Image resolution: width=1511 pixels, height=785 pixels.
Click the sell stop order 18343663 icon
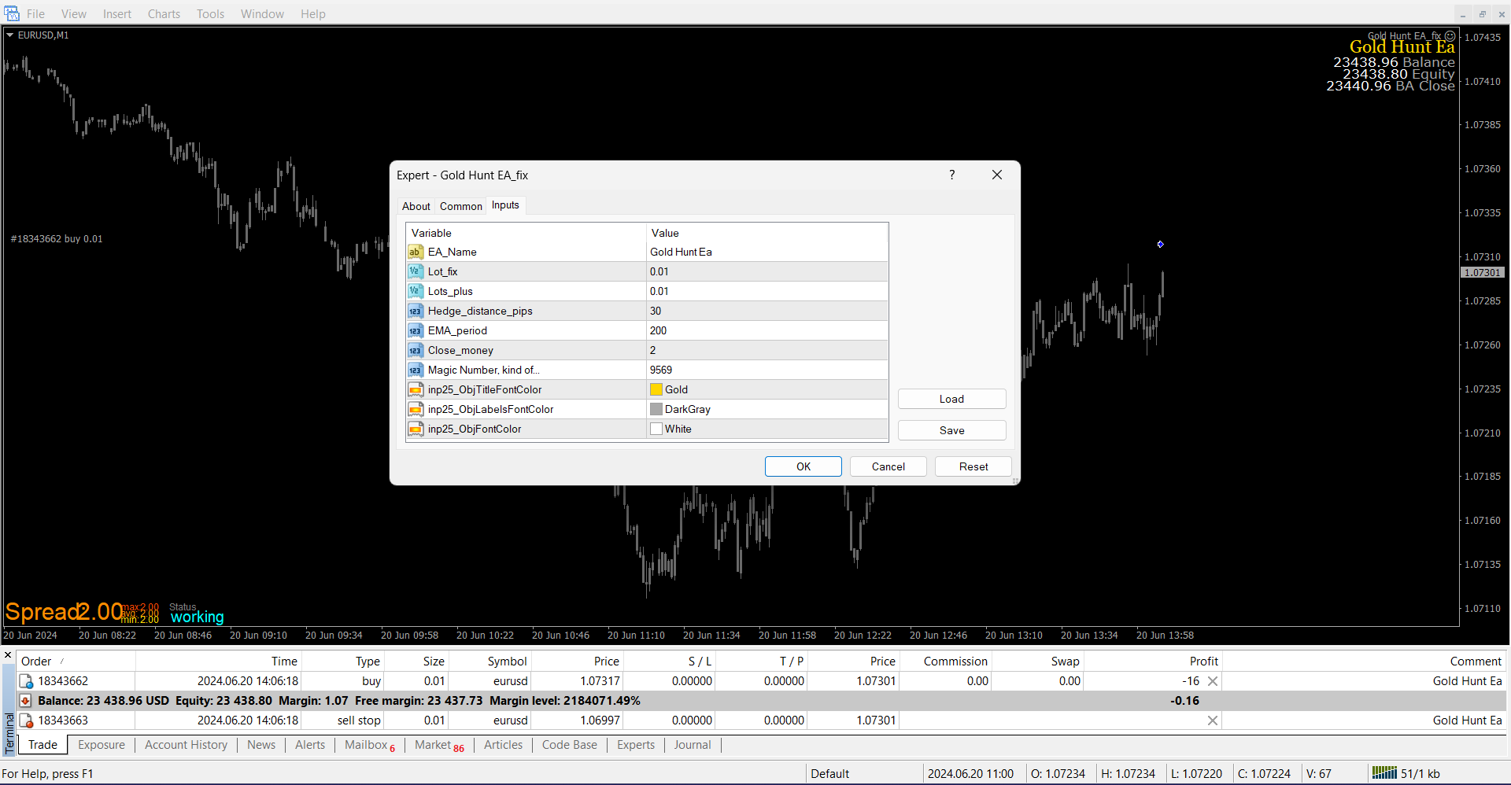[26, 721]
